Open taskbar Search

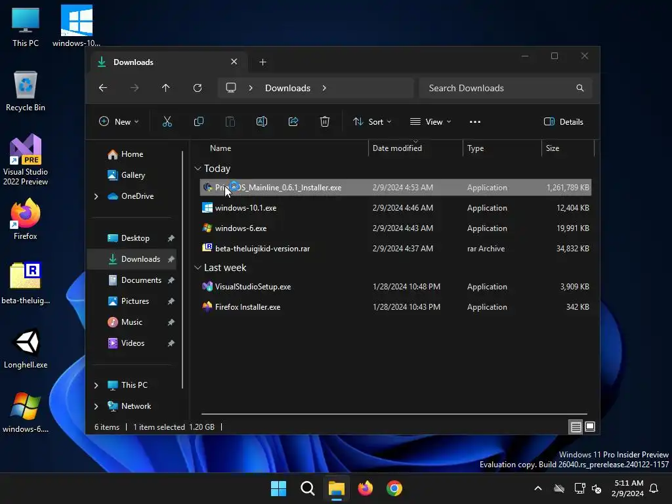tap(308, 488)
